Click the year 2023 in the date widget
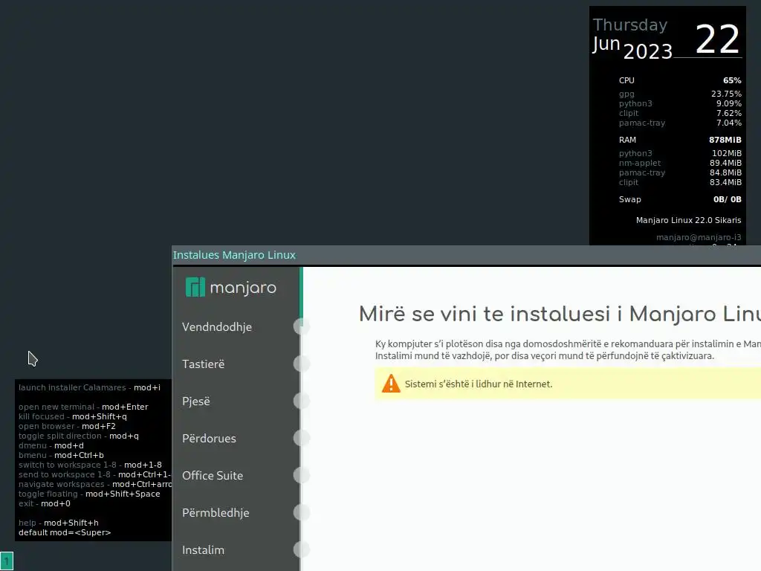761x571 pixels. coord(647,51)
